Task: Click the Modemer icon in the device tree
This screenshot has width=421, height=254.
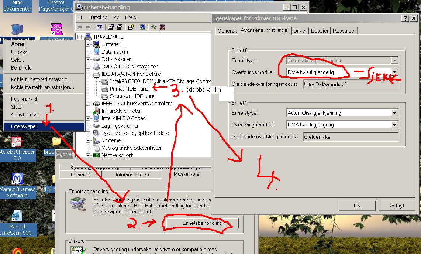Action: point(96,140)
